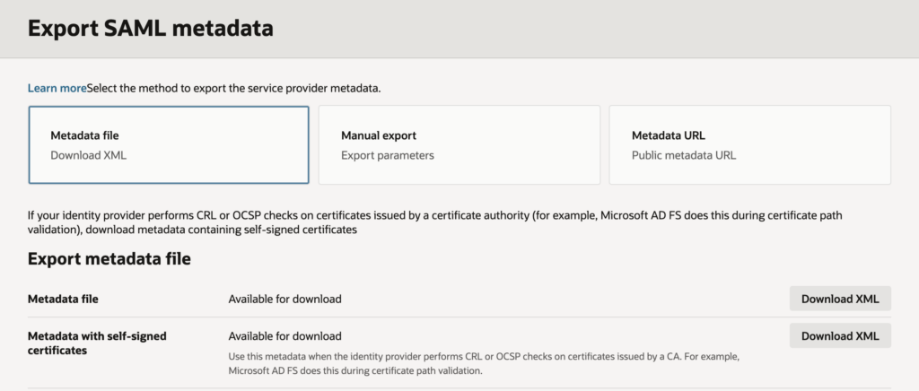Click the Export metadata file section heading
This screenshot has height=391, width=919.
109,259
